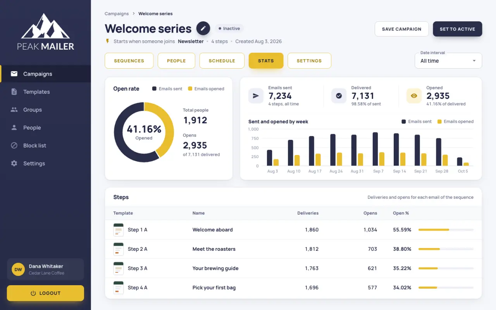Click the Total people 1,912 value
The width and height of the screenshot is (496, 310).
point(195,120)
